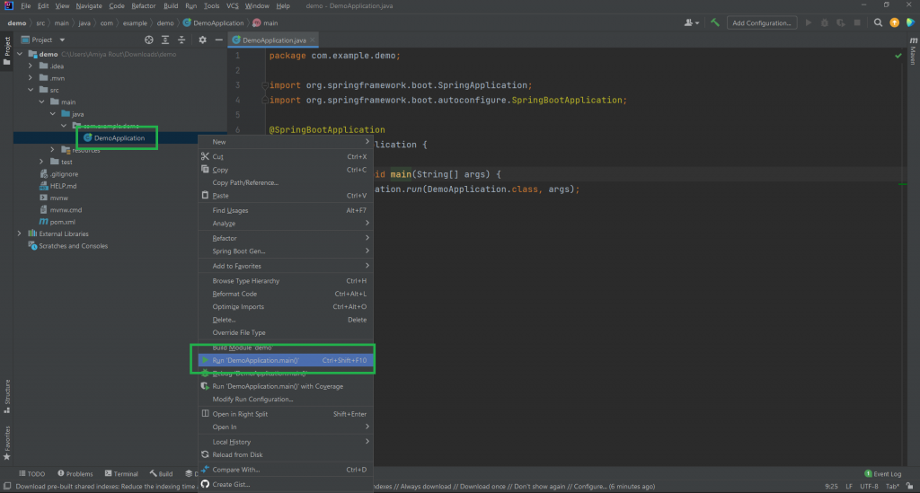Toggle the Structure tool window

point(7,394)
